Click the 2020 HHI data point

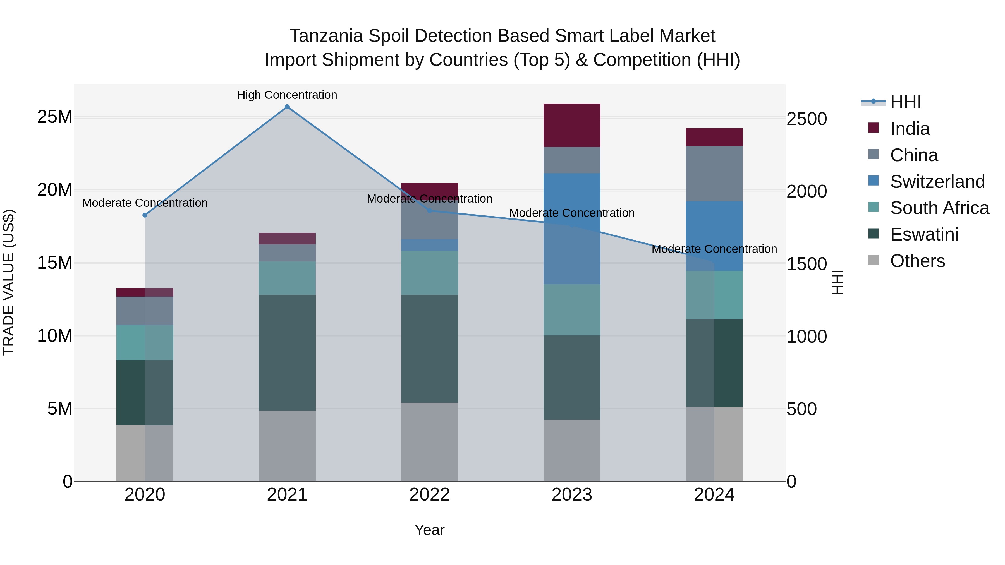coord(145,215)
